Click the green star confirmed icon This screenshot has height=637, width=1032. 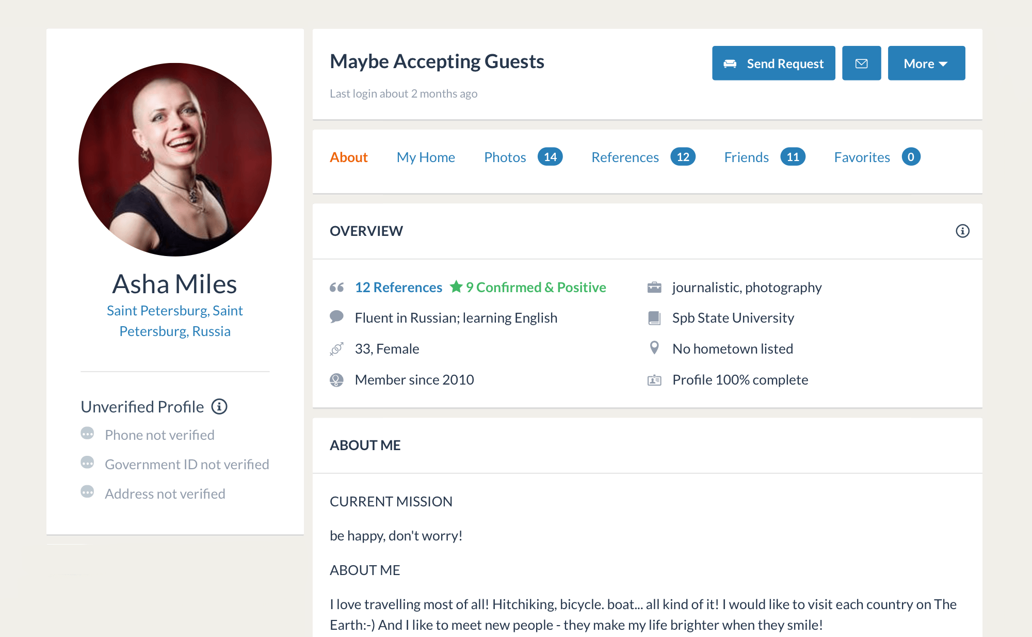click(x=456, y=286)
